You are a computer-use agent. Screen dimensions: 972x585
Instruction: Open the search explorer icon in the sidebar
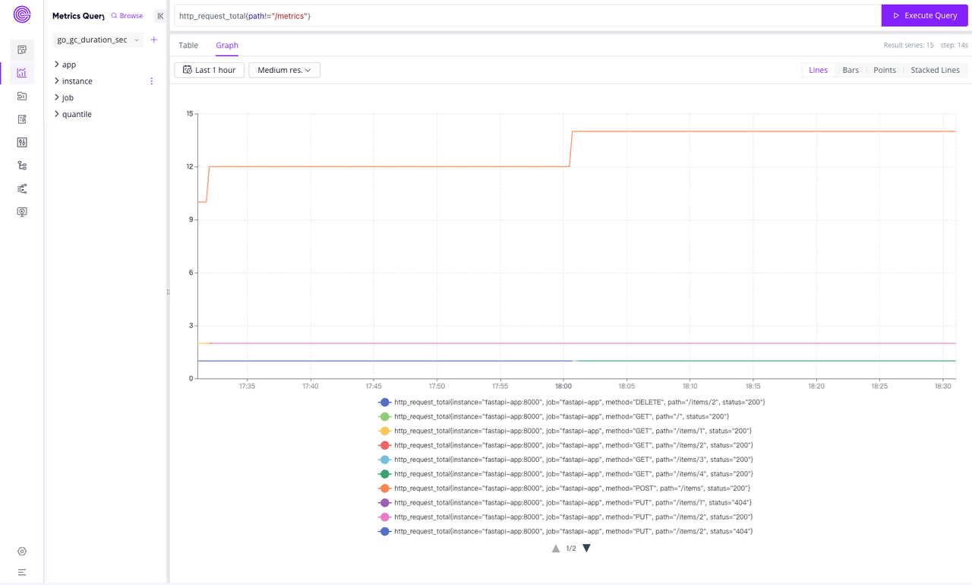pos(22,49)
